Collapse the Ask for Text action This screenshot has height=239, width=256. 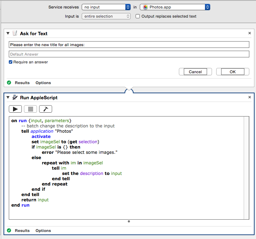click(x=8, y=33)
